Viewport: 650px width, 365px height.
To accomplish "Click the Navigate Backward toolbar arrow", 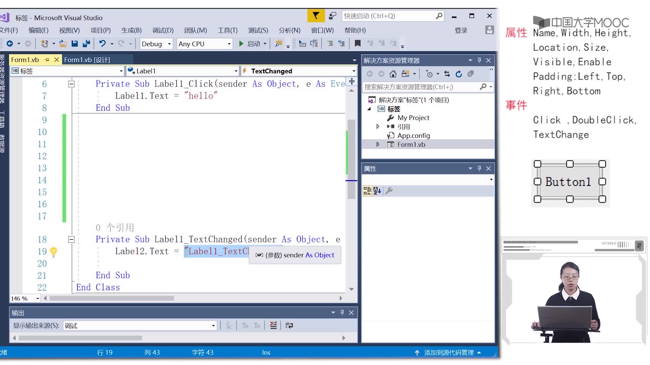I will click(9, 44).
